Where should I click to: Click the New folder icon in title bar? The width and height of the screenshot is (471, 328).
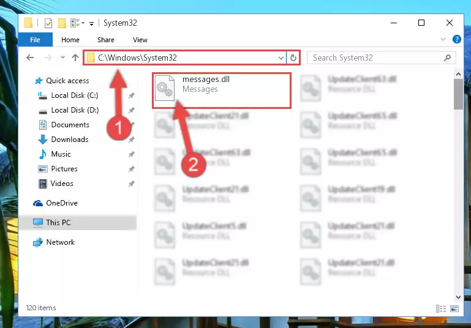pos(62,23)
